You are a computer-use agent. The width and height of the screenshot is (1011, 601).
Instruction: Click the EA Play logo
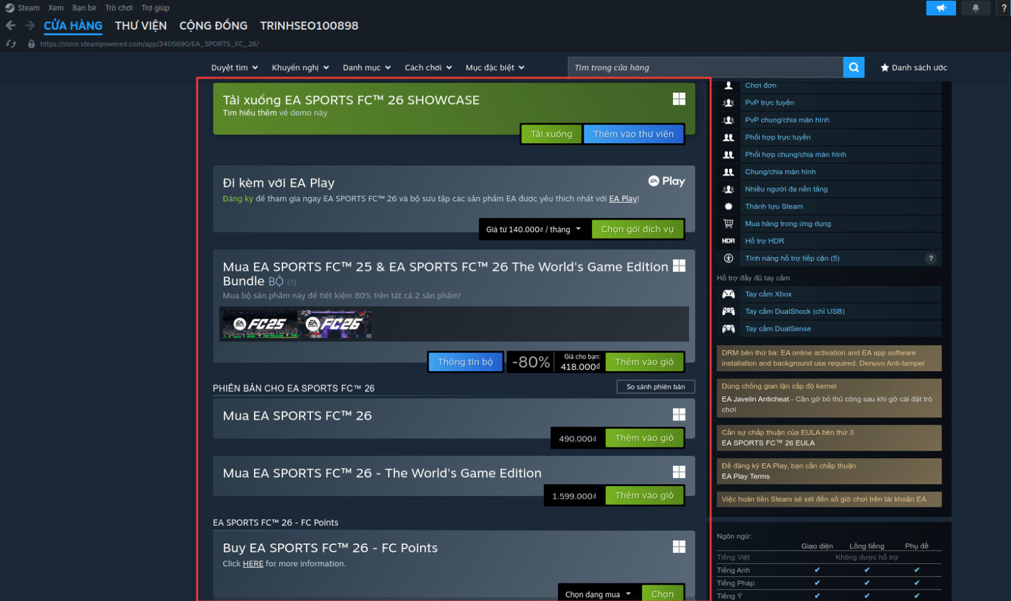tap(667, 181)
